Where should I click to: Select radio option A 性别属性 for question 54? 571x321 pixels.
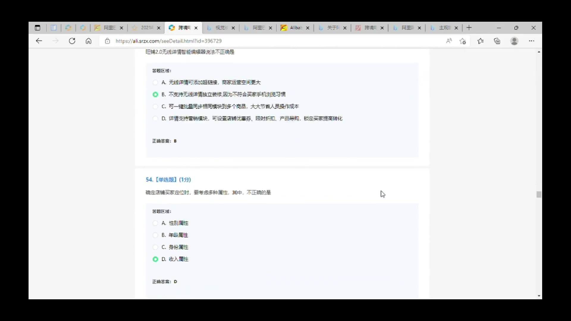pos(155,223)
